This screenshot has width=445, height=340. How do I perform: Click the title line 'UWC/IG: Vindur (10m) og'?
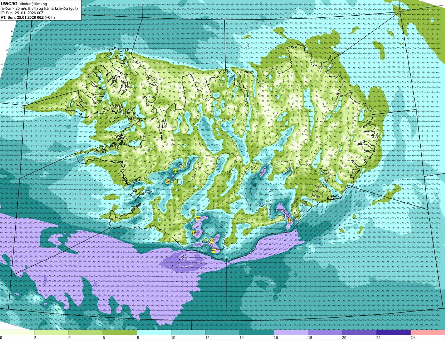point(24,3)
